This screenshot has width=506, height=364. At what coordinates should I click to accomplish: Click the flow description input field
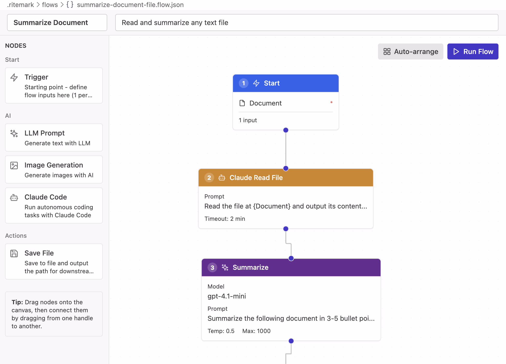[307, 22]
